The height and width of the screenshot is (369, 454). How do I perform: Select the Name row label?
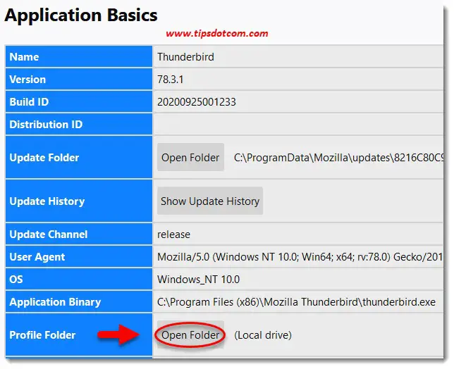tap(24, 56)
